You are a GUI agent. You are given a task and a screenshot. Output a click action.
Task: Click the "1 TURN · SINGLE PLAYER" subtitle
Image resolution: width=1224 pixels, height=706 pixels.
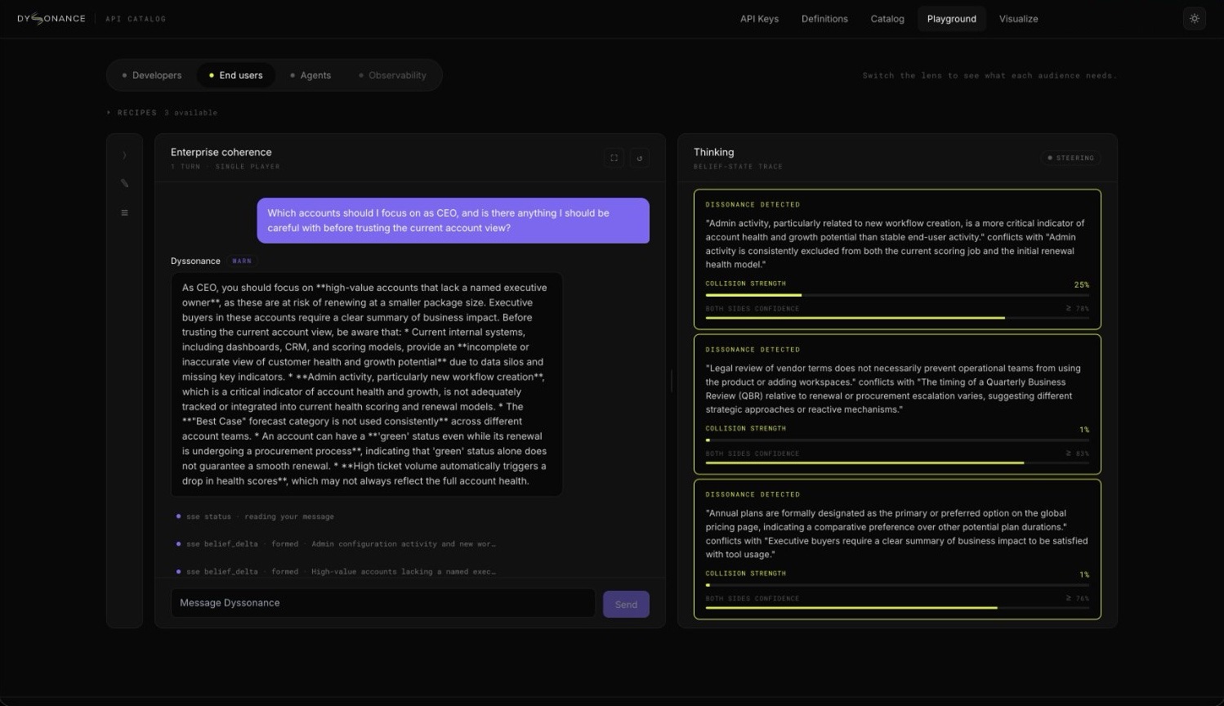pyautogui.click(x=225, y=167)
